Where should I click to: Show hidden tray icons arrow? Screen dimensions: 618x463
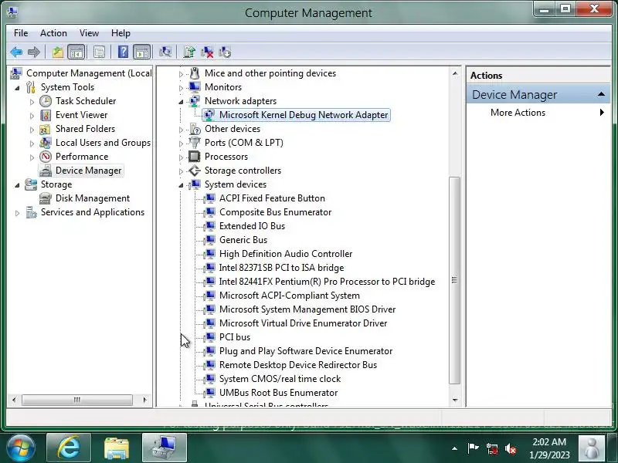pos(454,448)
